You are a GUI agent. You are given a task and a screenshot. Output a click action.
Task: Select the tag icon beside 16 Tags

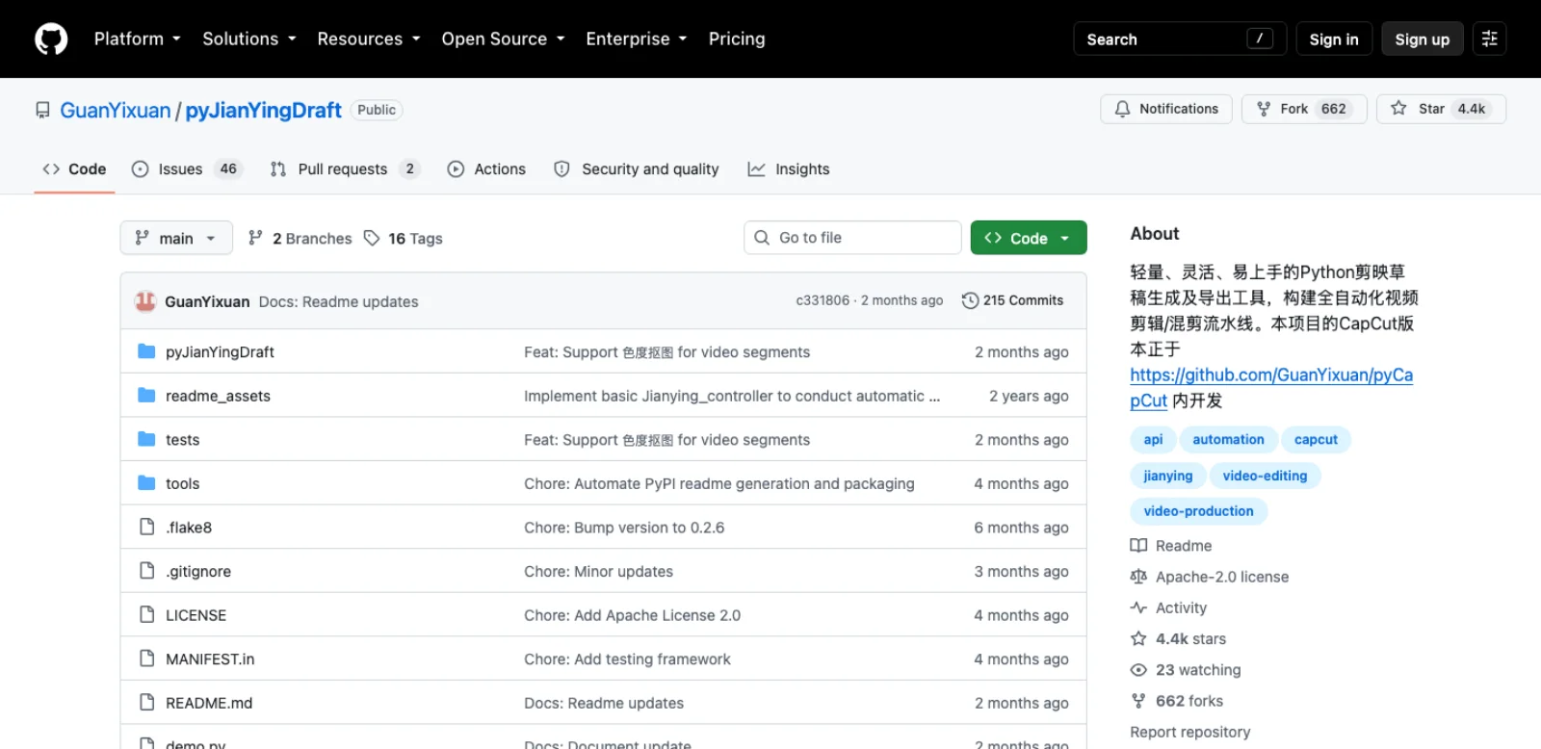tap(372, 238)
